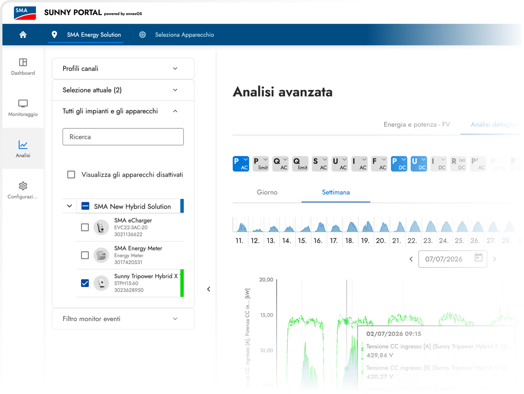Click the Sunny Tripower Hybrid device icon

101,283
